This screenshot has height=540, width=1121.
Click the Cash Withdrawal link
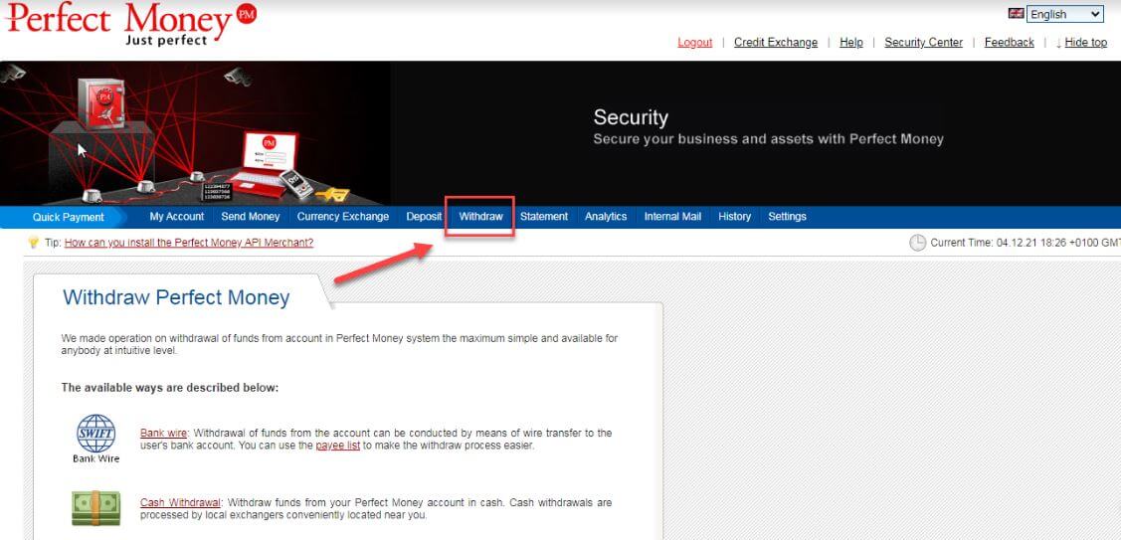pos(181,503)
